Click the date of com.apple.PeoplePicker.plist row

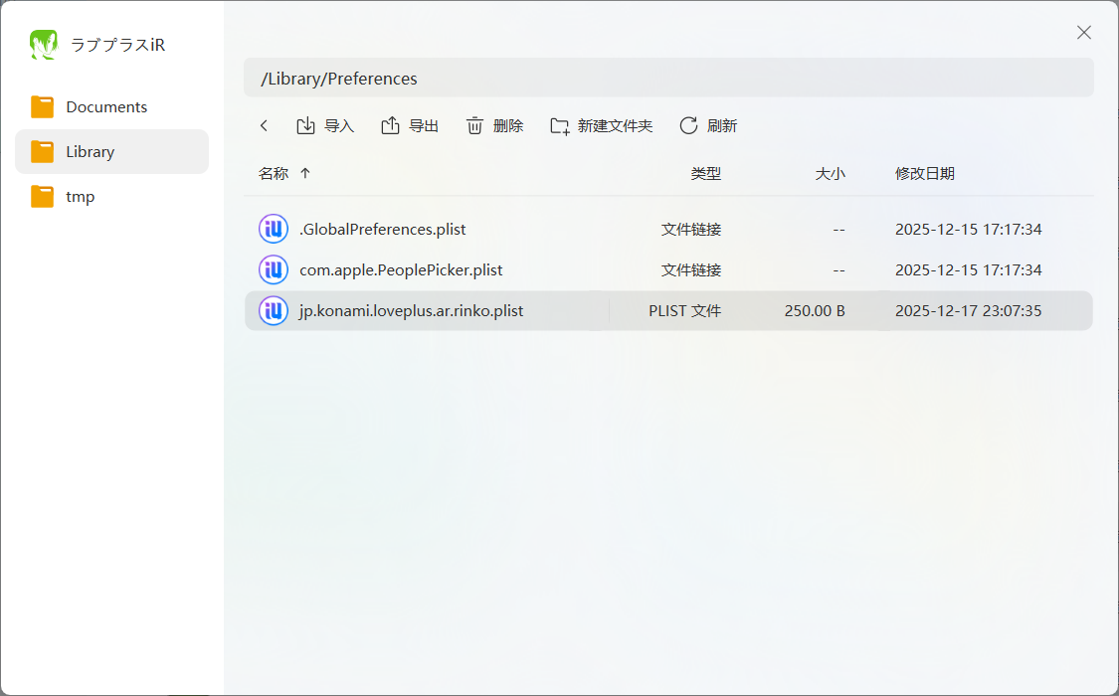(969, 270)
